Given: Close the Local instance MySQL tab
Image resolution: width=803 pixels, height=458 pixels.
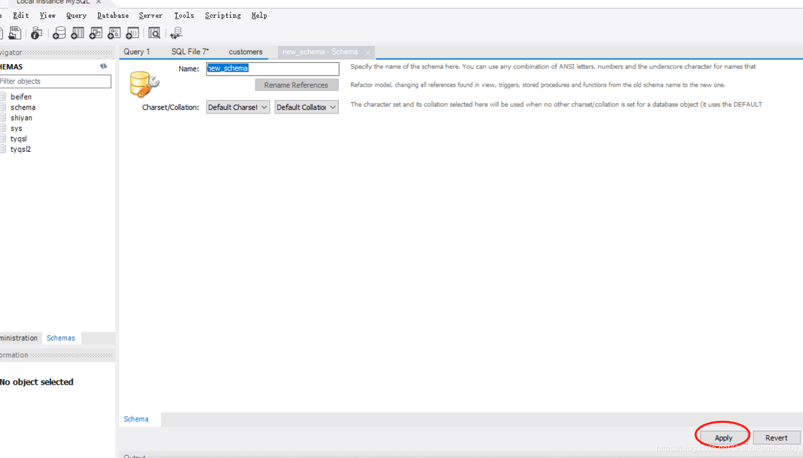Looking at the screenshot, I should pos(98,2).
